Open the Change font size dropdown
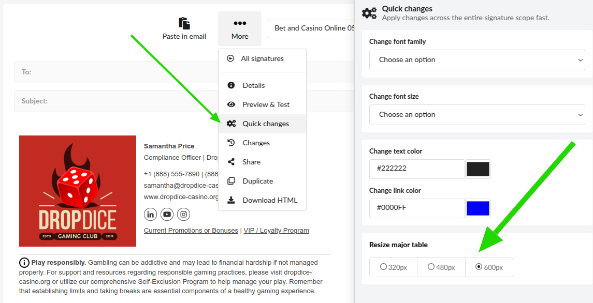 click(476, 114)
